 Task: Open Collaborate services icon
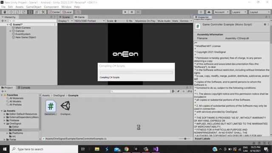point(201,12)
